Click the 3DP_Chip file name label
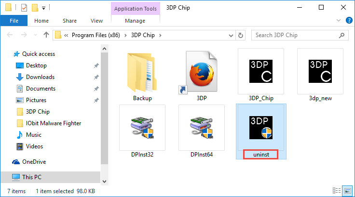 (x=261, y=98)
